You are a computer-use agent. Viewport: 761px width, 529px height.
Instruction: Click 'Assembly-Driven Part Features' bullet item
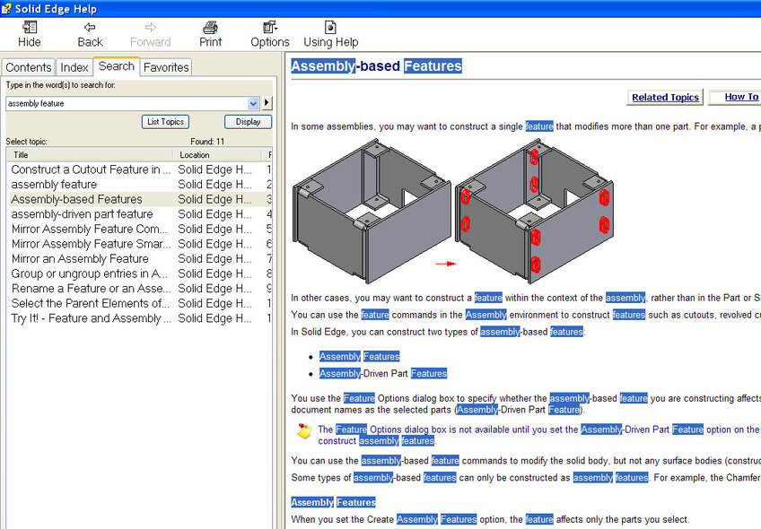pos(383,373)
